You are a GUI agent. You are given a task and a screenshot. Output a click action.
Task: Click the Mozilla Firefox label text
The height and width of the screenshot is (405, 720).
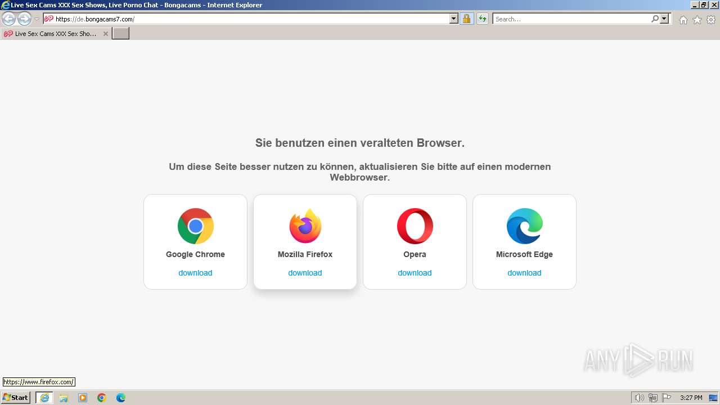pyautogui.click(x=305, y=254)
